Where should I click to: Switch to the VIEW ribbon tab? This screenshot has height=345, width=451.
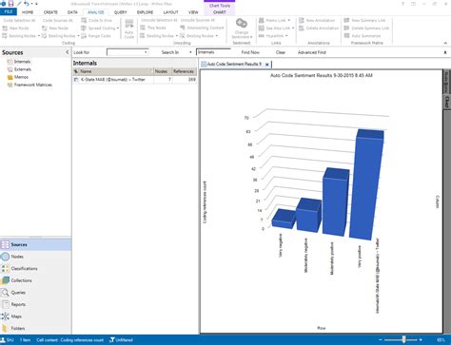click(x=193, y=12)
